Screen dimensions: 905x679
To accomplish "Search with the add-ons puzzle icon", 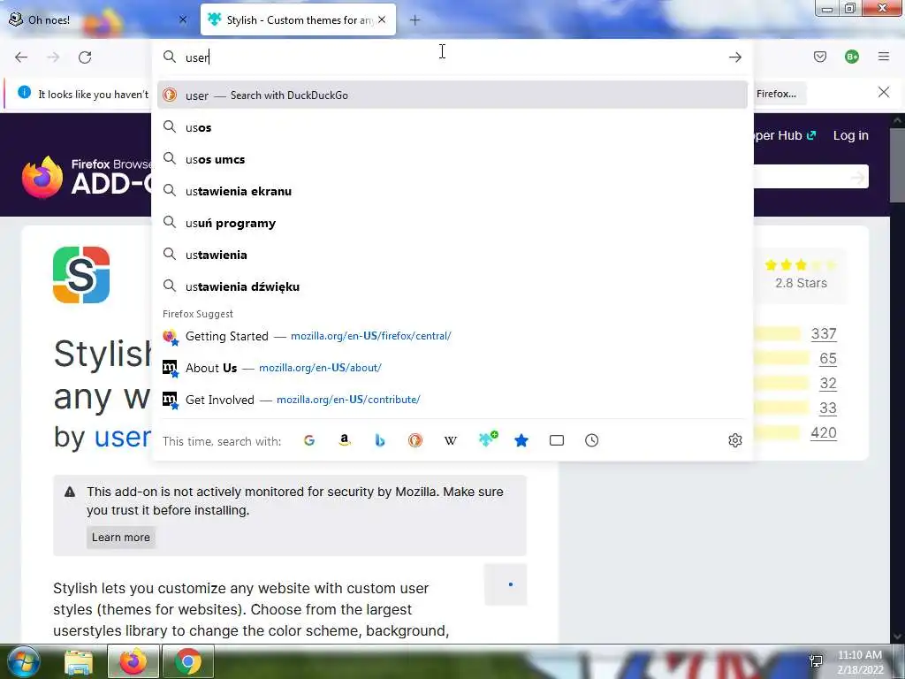I will [x=488, y=439].
